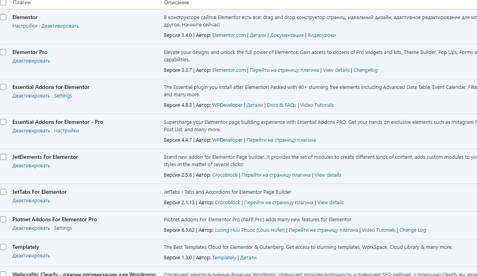Open Детали link for Templately
477x276 pixels.
tap(248, 258)
